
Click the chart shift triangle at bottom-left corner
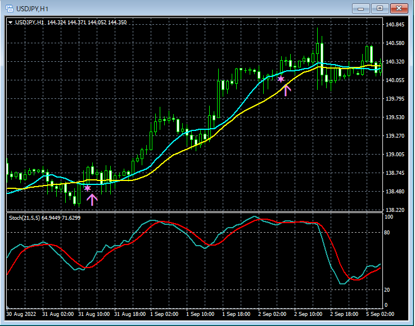click(x=8, y=307)
